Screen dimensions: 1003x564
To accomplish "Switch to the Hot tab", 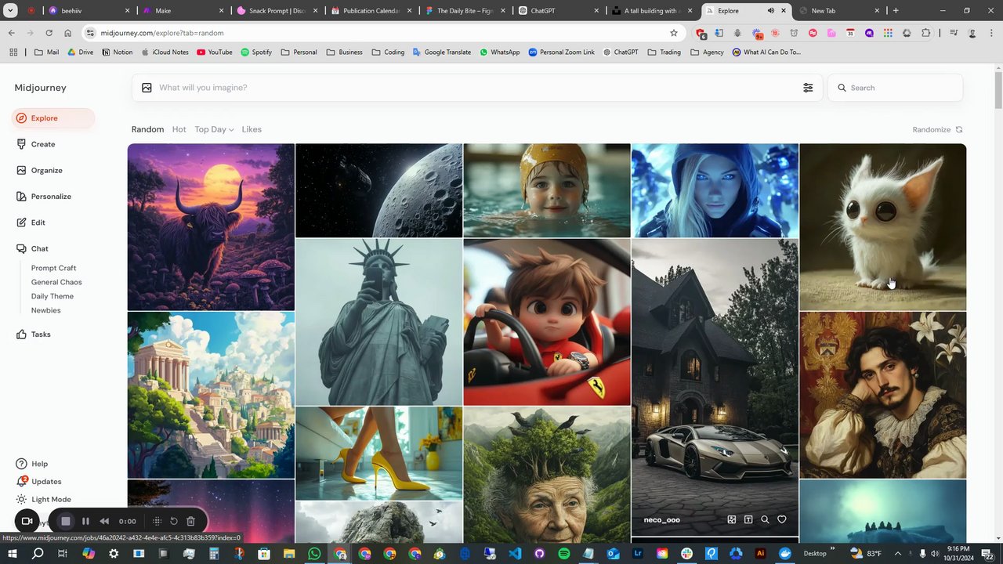I will [x=179, y=129].
